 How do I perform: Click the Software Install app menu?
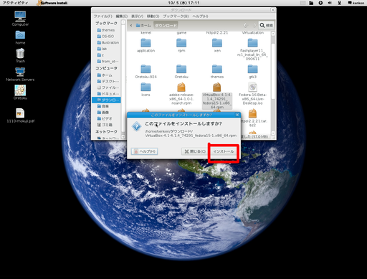(52, 3)
